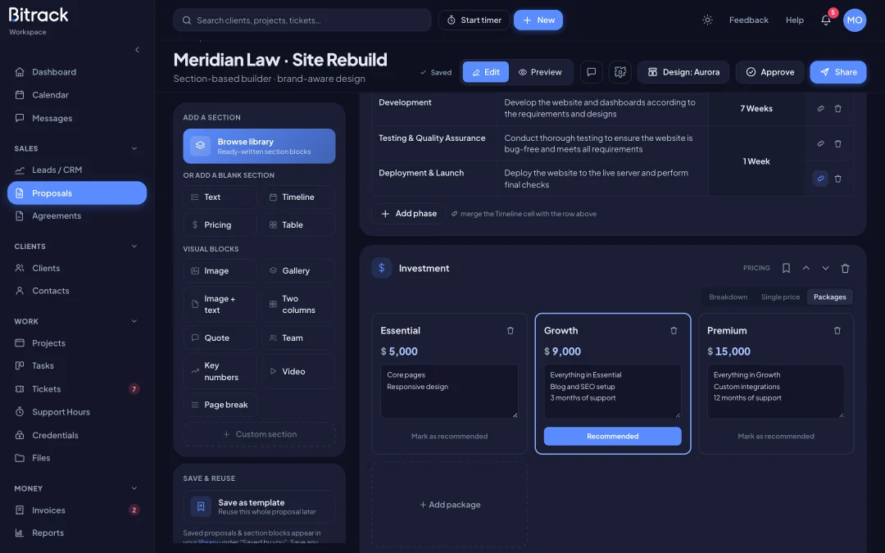Collapse the WORK sidebar group
This screenshot has height=553, width=885.
click(134, 321)
